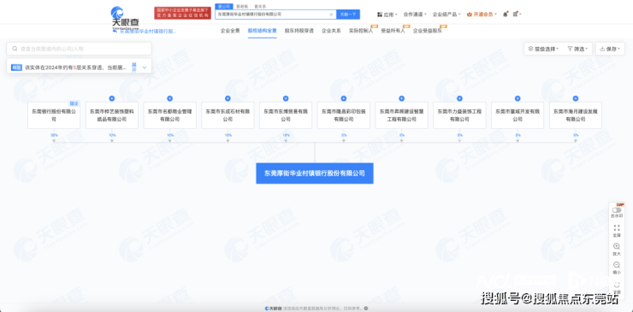This screenshot has width=633, height=312.
Task: Click the 东莞市昇晖建设智慧工程有限公司 node
Action: point(402,115)
